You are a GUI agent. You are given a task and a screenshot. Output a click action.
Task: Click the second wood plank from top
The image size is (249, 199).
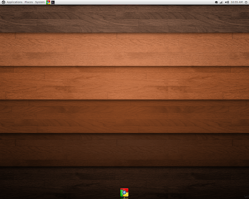[124, 49]
